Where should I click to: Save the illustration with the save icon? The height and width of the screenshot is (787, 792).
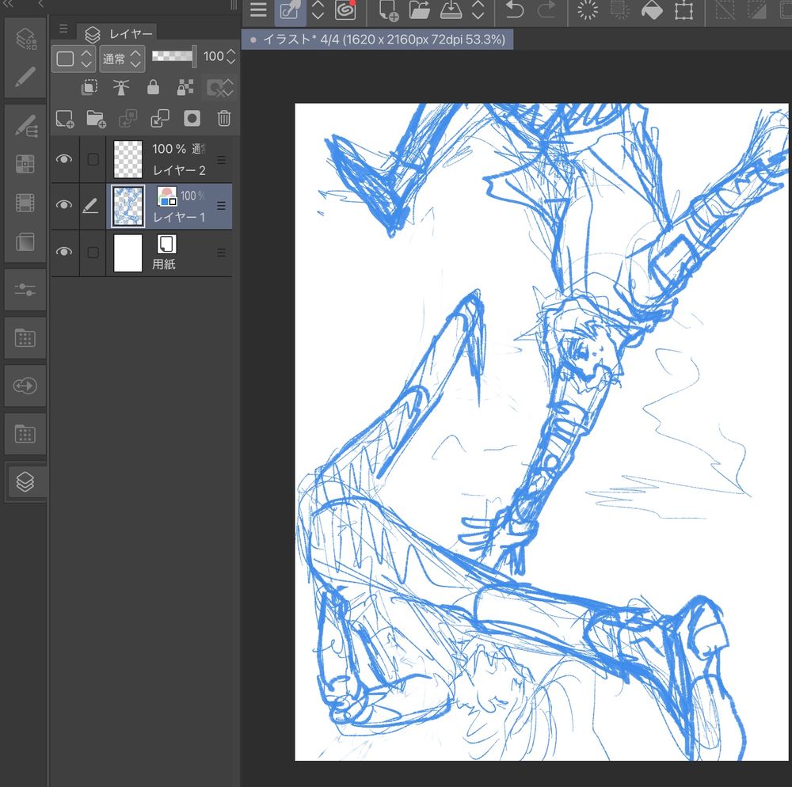pyautogui.click(x=451, y=10)
